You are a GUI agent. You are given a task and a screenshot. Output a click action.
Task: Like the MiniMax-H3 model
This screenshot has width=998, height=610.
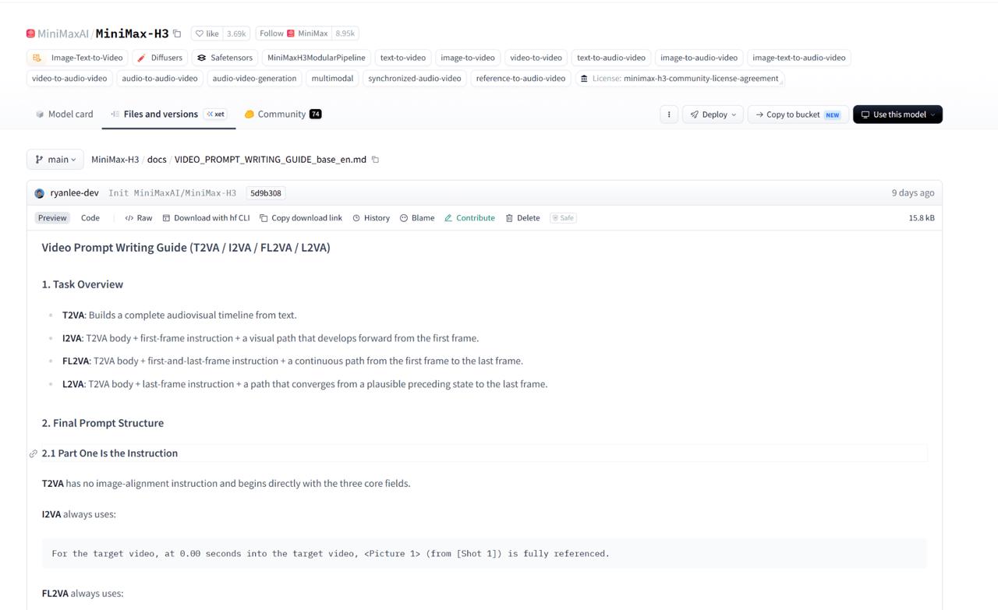tap(207, 33)
